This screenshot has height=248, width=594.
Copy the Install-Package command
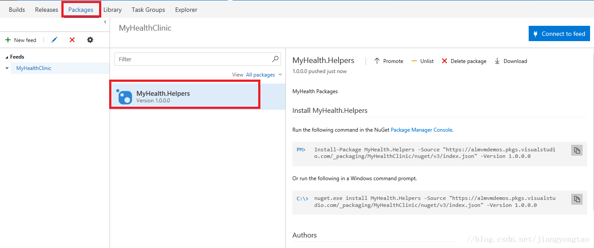click(577, 150)
